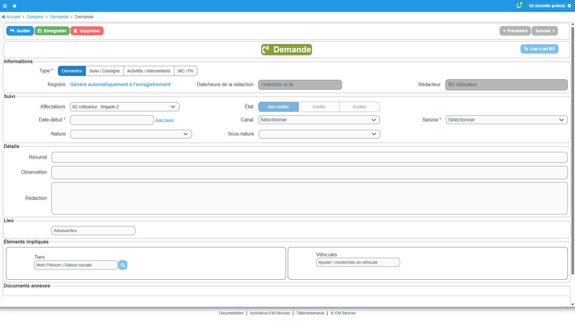The height and width of the screenshot is (323, 575).
Task: Go to Suivant record
Action: 545,31
